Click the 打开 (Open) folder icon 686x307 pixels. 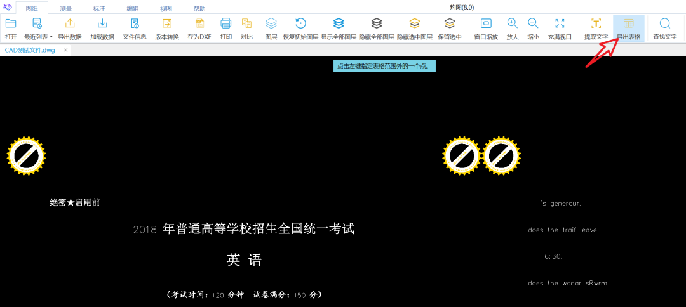coord(11,23)
